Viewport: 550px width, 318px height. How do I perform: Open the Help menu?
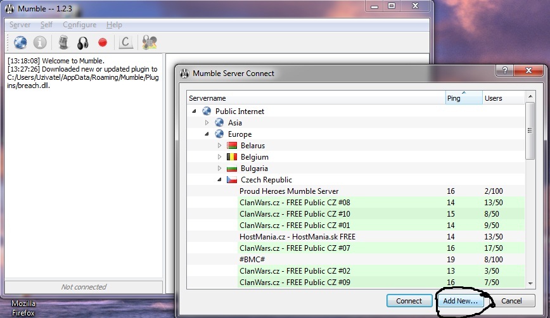(114, 25)
